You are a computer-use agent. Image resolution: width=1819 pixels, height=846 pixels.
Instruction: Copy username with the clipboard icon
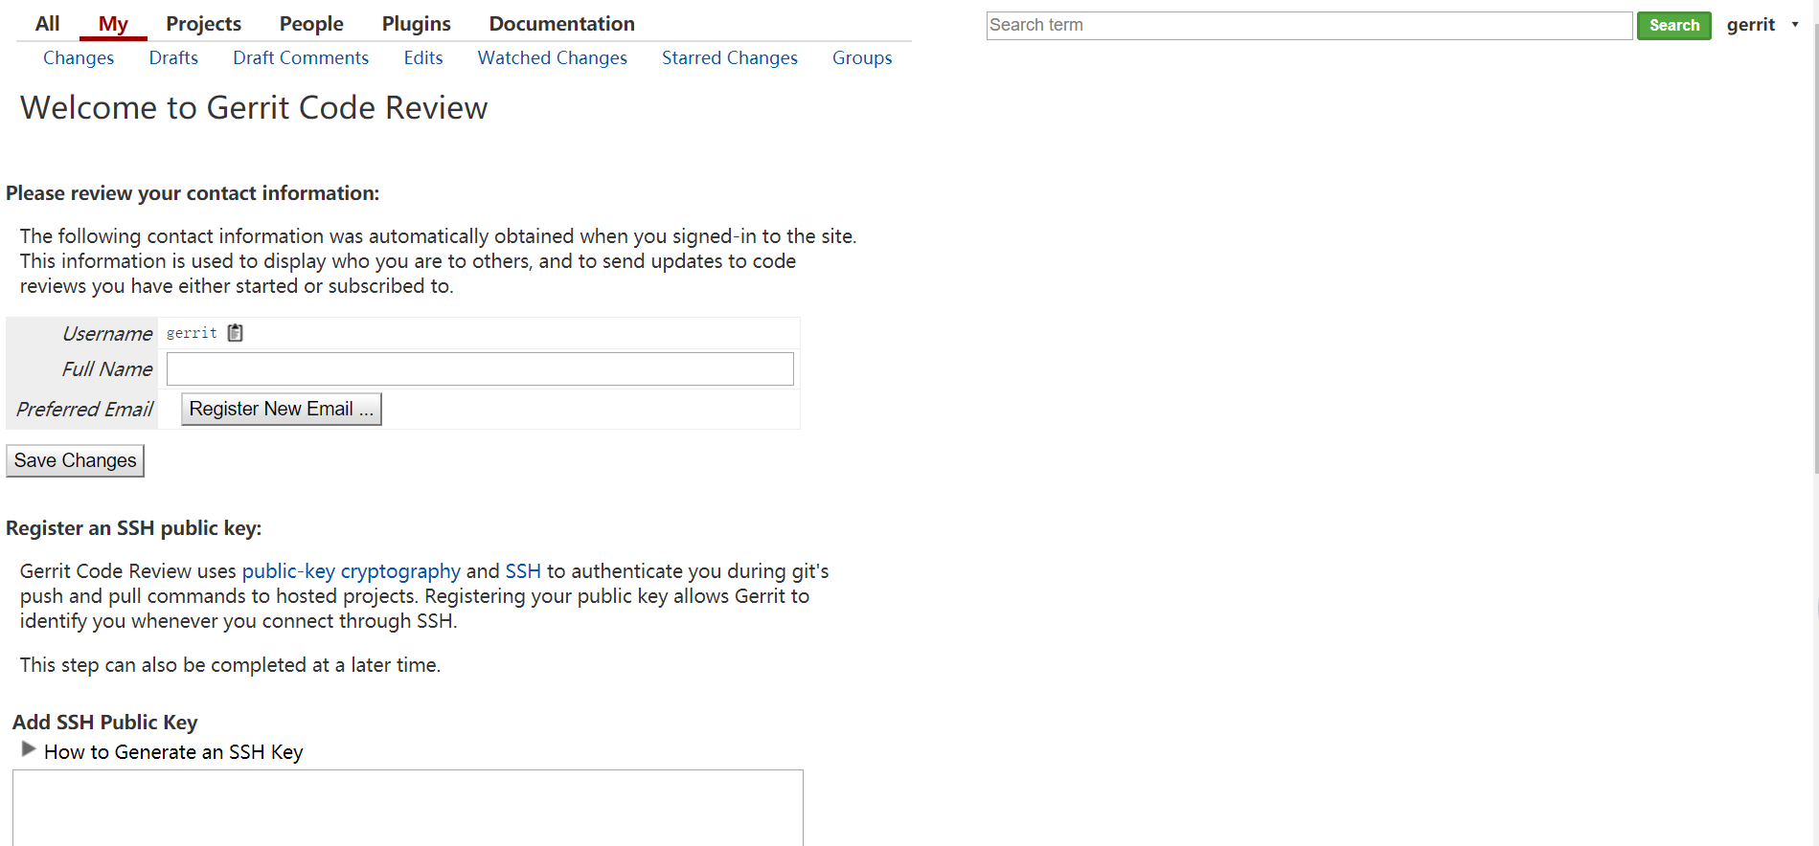coord(235,333)
